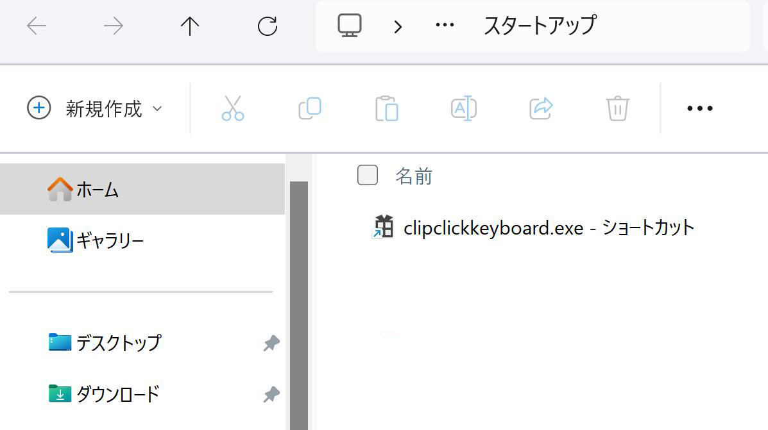Screen dimensions: 768x430
Task: Open the toolbar's more options ellipsis
Action: coord(699,108)
